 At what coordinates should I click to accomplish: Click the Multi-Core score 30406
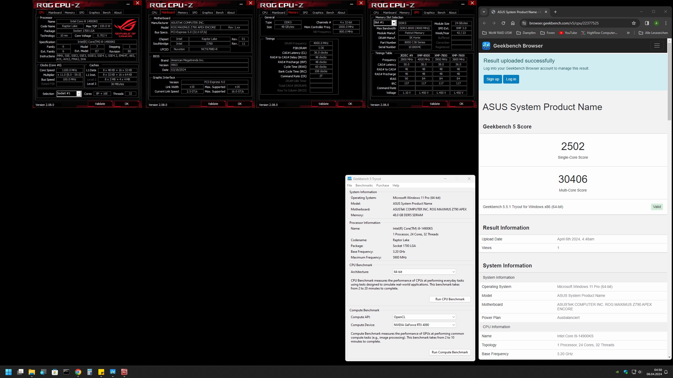point(573,179)
